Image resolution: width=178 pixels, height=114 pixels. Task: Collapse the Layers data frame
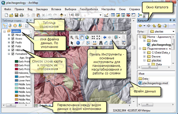5,31
